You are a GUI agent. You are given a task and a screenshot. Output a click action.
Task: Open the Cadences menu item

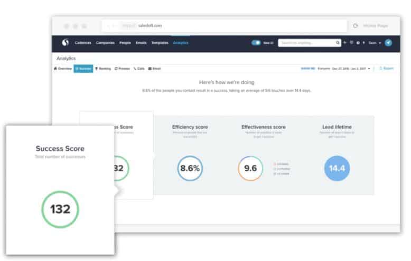pos(83,43)
